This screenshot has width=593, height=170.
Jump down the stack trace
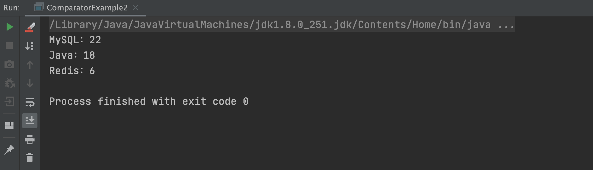pyautogui.click(x=29, y=83)
